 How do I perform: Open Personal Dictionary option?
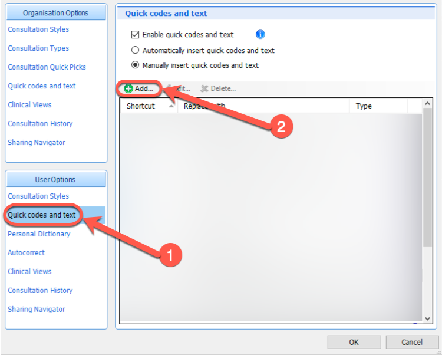click(39, 234)
